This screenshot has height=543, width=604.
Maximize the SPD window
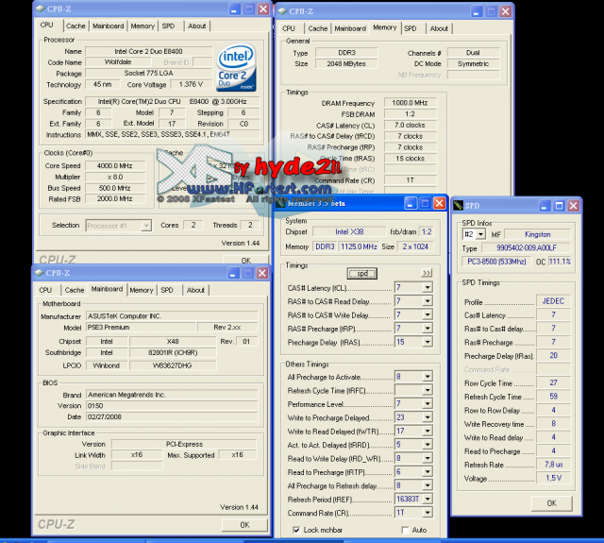559,206
